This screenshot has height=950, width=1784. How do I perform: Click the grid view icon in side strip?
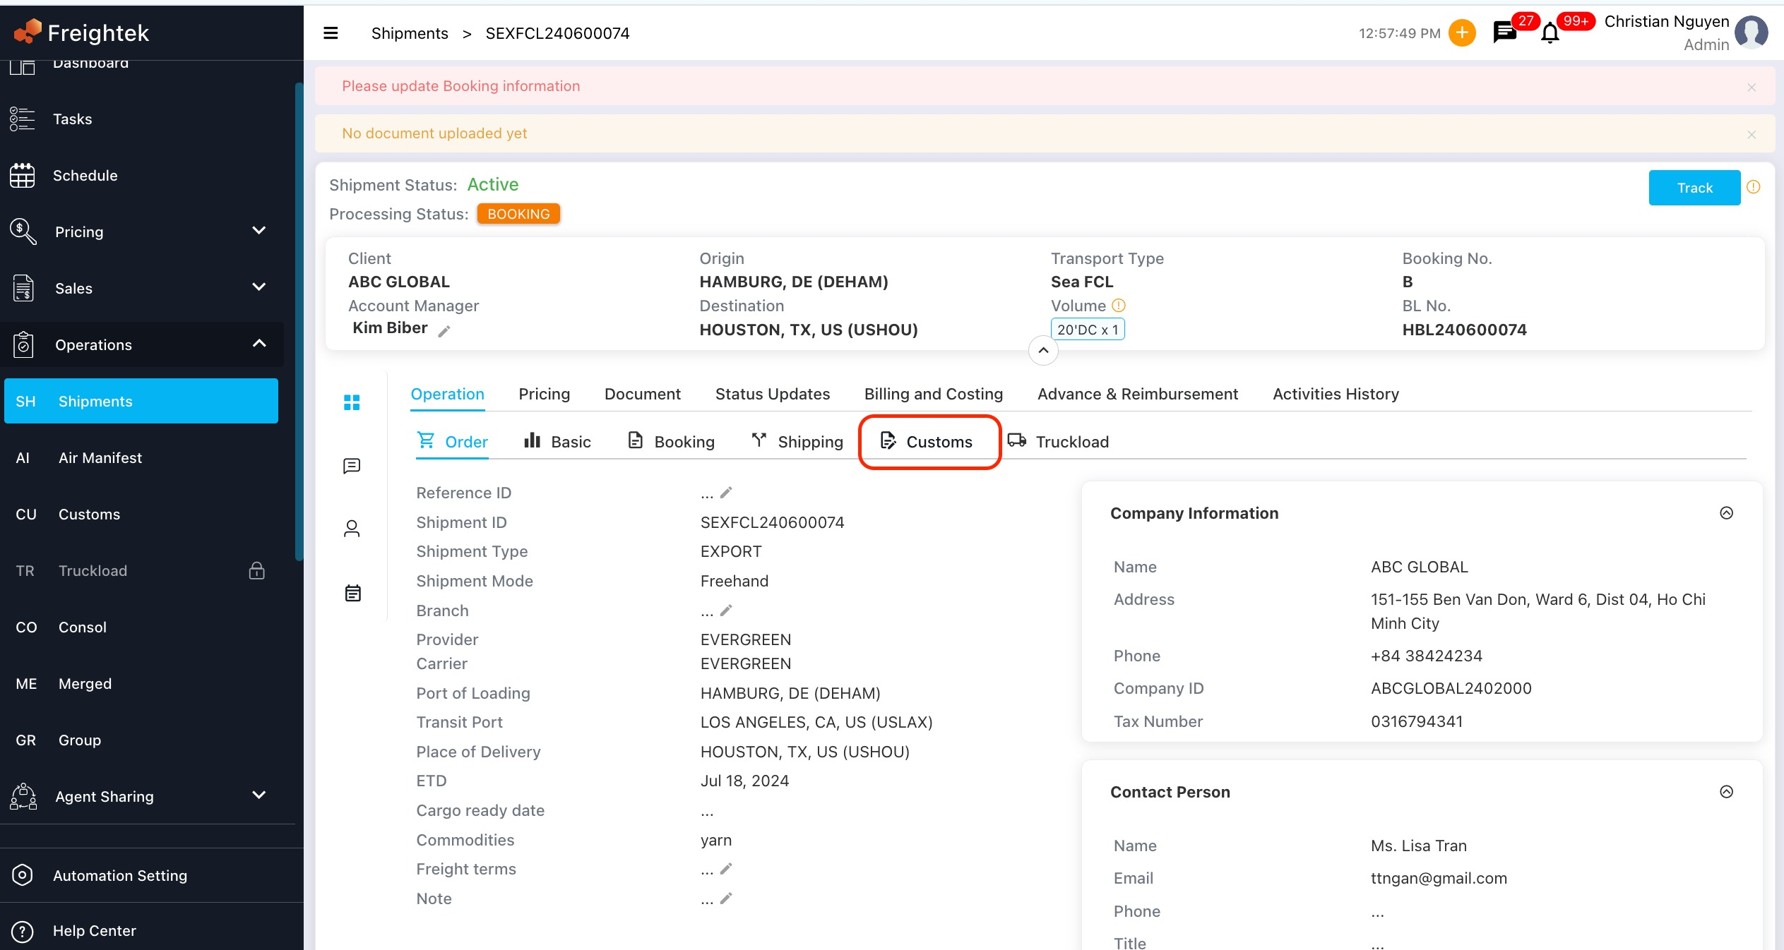(x=352, y=402)
